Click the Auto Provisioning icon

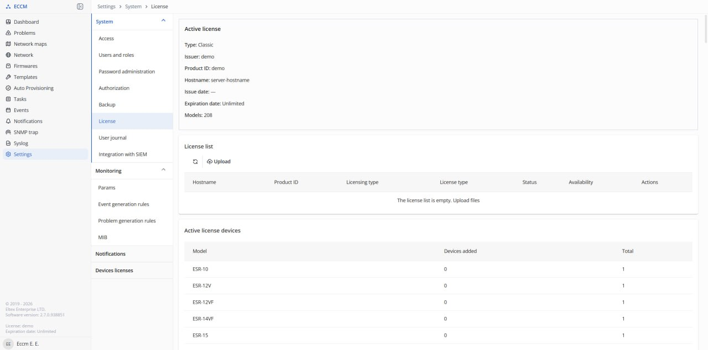(x=8, y=88)
